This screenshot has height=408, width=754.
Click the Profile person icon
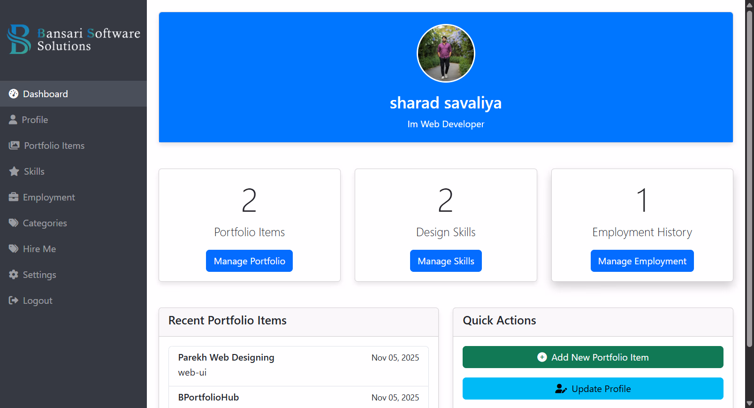click(14, 119)
